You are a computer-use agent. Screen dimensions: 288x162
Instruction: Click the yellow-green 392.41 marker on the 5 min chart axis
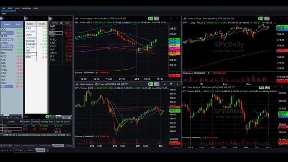click(x=174, y=45)
